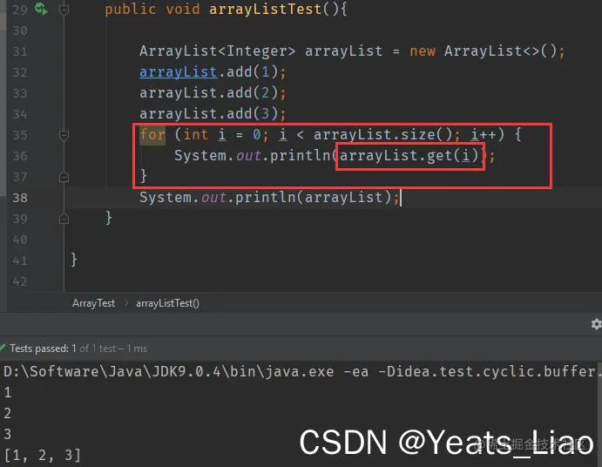Click the console output line '[1, 2, 3]'
This screenshot has width=602, height=467.
coord(42,455)
